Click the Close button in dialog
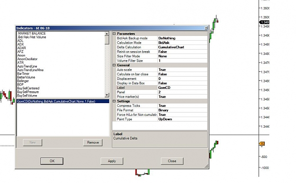Viewport: 296px width, 183px height. [x=172, y=161]
